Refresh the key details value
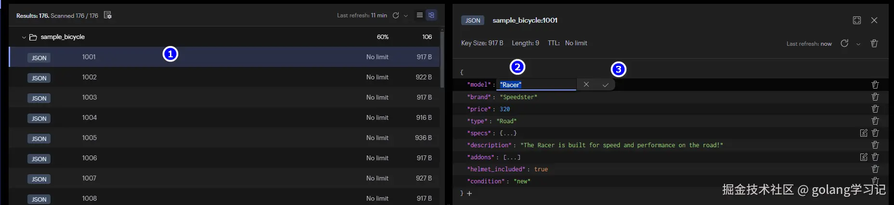894x205 pixels. click(x=844, y=43)
